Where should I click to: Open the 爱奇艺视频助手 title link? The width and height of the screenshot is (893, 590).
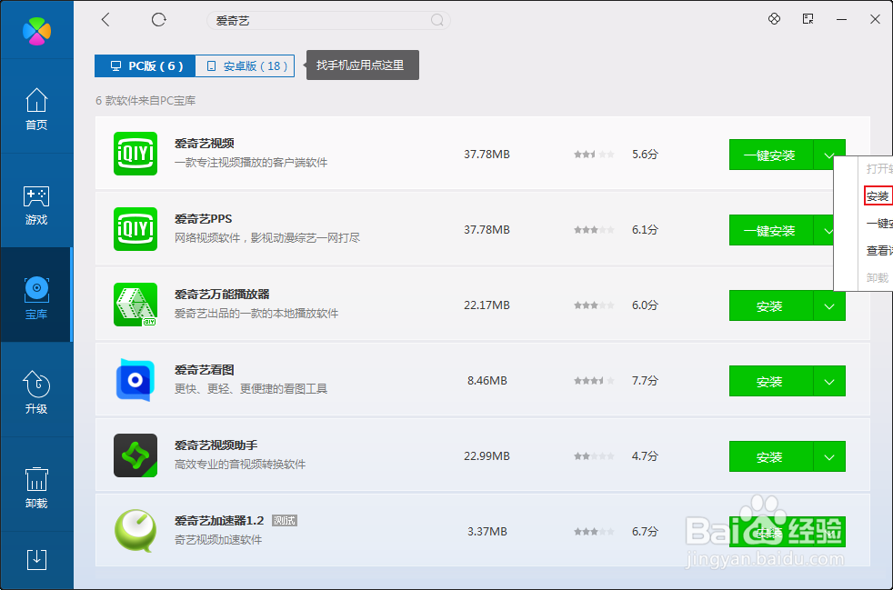pyautogui.click(x=216, y=445)
